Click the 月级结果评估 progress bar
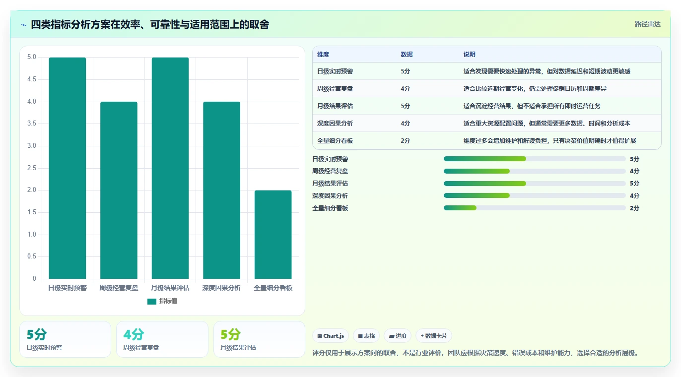The image size is (681, 377). (x=535, y=184)
